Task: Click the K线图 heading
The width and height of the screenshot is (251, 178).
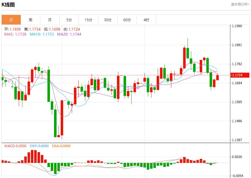Action: (x=8, y=5)
